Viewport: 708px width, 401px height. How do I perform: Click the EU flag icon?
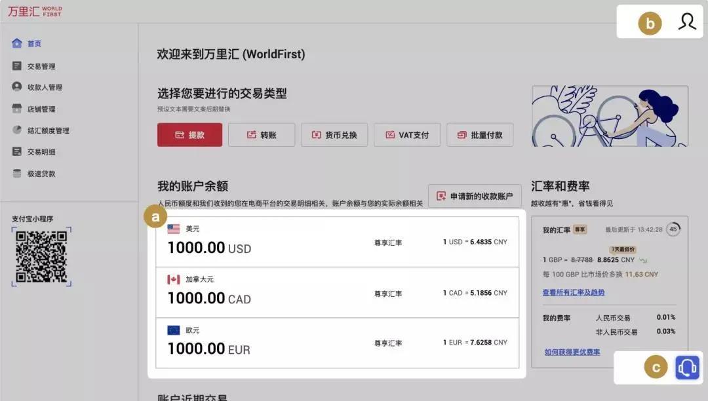pos(173,330)
